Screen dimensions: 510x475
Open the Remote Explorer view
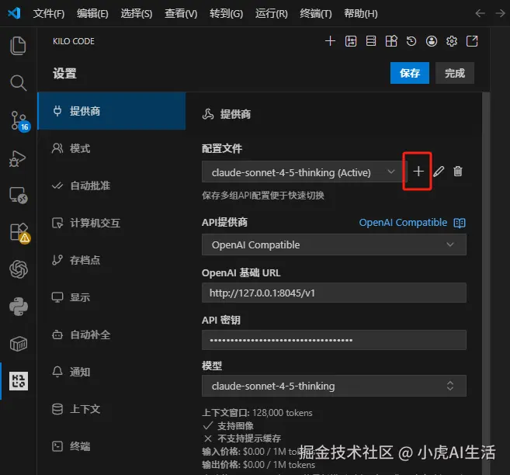point(18,195)
